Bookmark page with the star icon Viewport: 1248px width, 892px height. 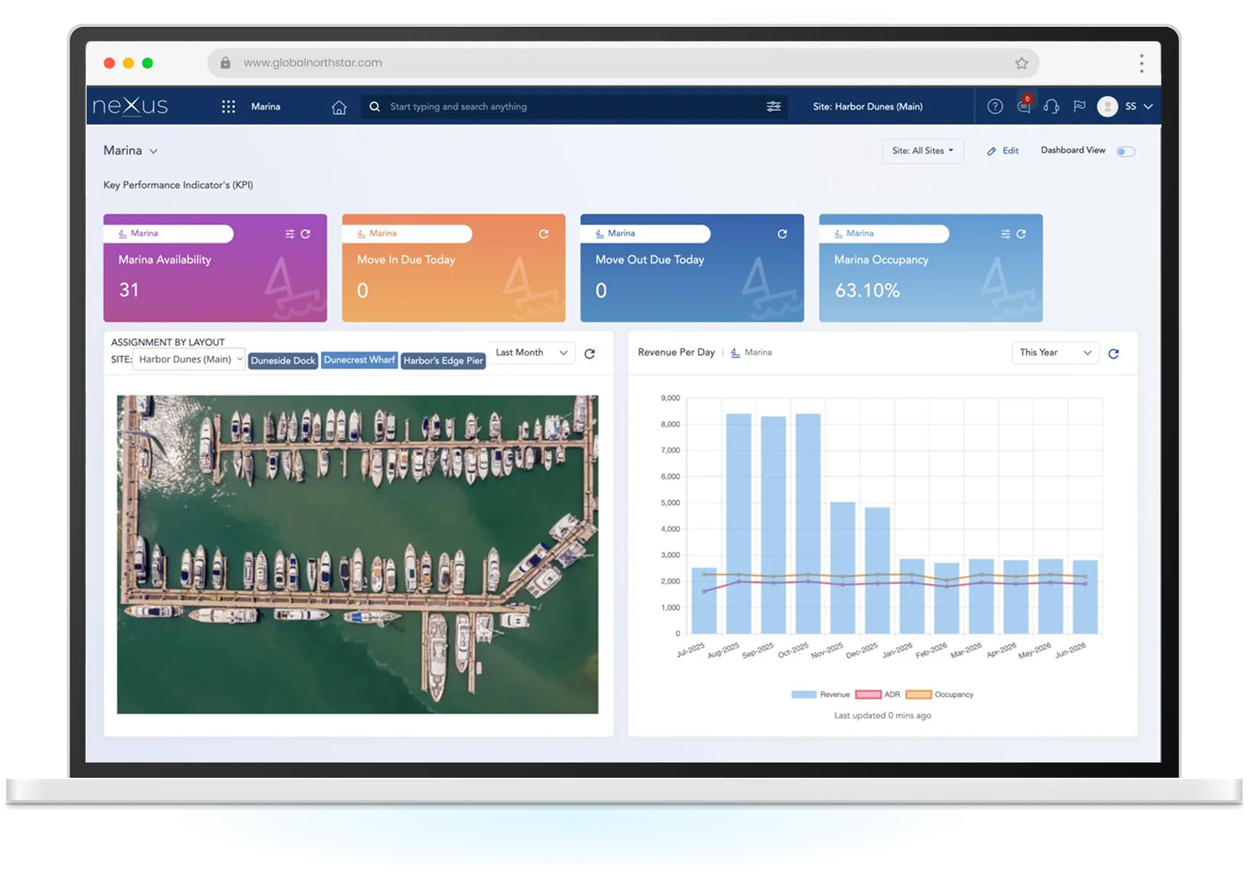(1021, 64)
